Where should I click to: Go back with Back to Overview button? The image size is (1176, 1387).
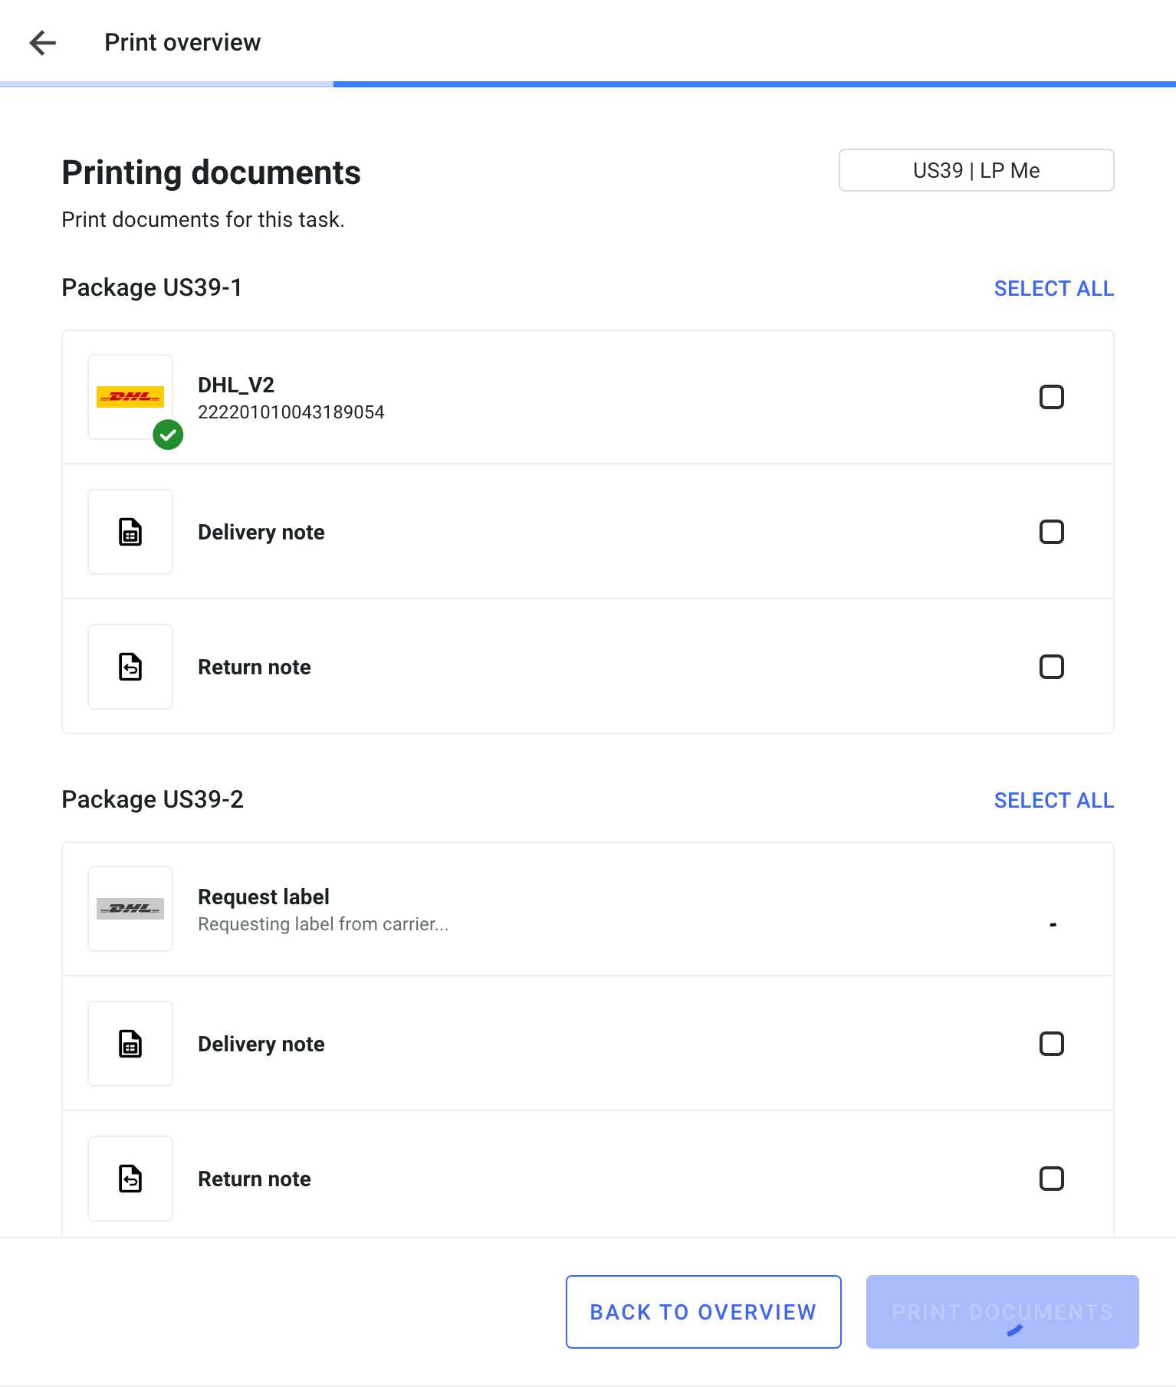coord(703,1312)
